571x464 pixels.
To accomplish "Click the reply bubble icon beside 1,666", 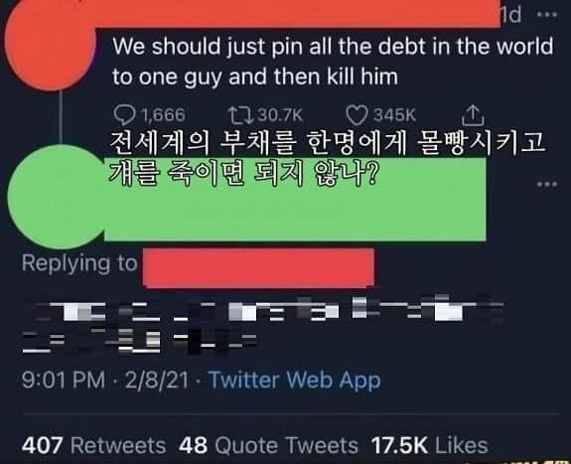I will [124, 115].
